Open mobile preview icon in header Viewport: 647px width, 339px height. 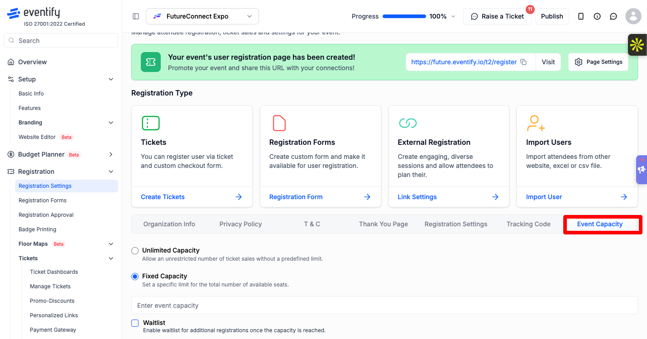pyautogui.click(x=581, y=16)
